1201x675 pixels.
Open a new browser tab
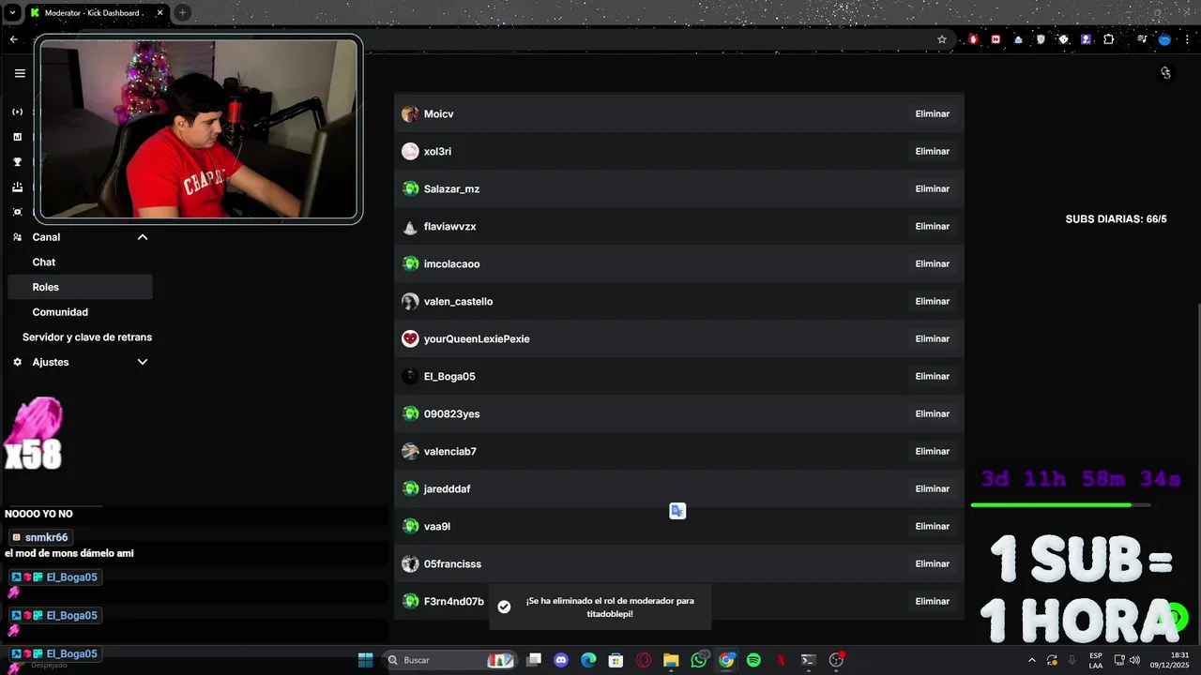pos(182,12)
